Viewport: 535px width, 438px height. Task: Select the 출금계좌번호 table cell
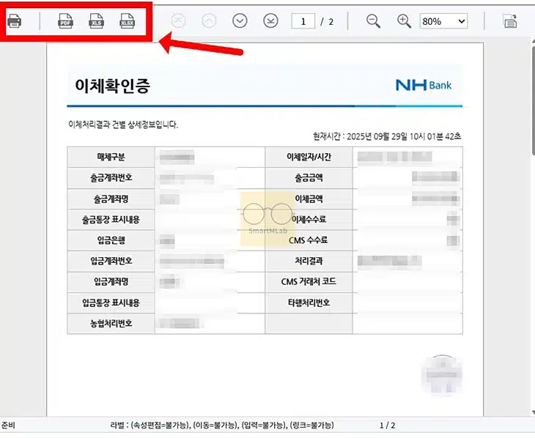coord(111,178)
